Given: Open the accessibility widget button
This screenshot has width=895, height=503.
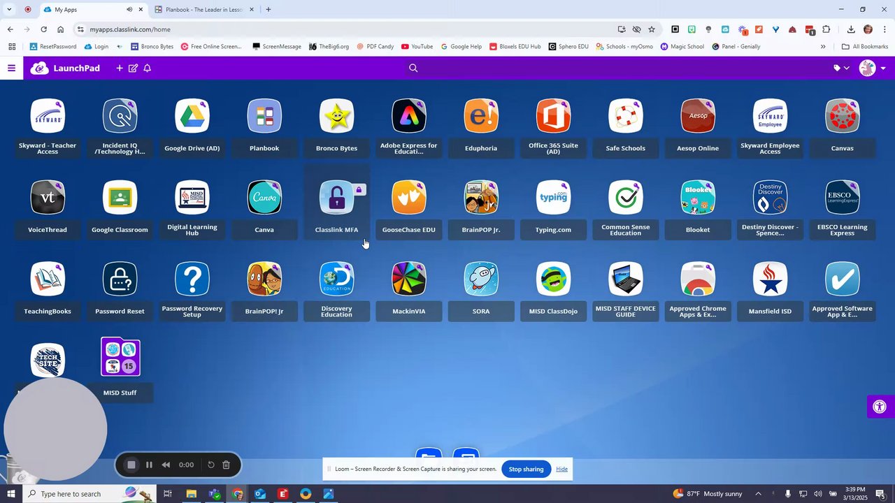Looking at the screenshot, I should pyautogui.click(x=880, y=407).
